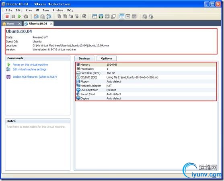
Task: Click the Powered off state value
Action: [x=40, y=37]
